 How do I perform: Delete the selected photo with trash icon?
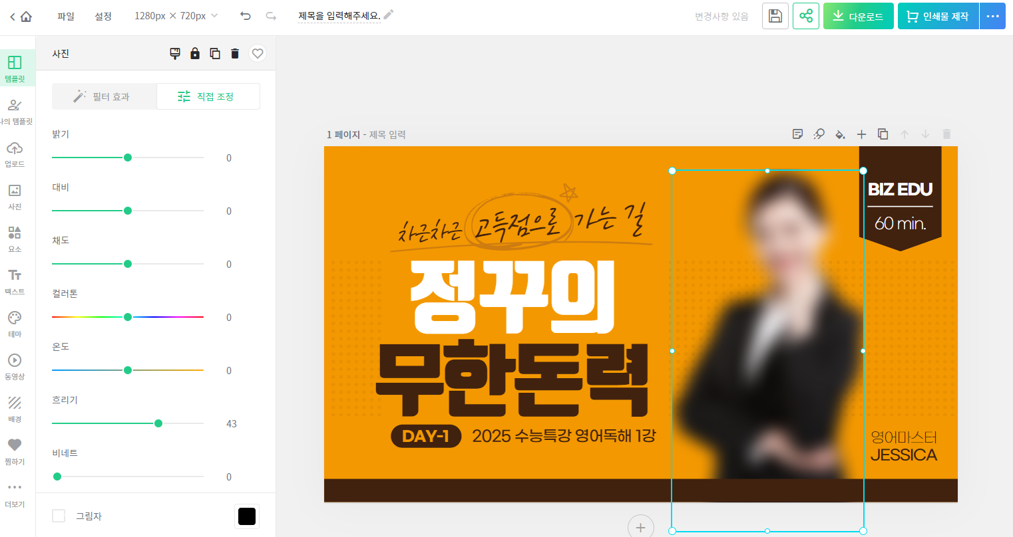pyautogui.click(x=235, y=53)
